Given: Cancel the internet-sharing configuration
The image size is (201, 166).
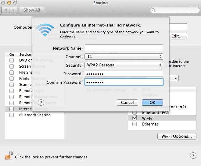Looking at the screenshot, I should (127, 103).
